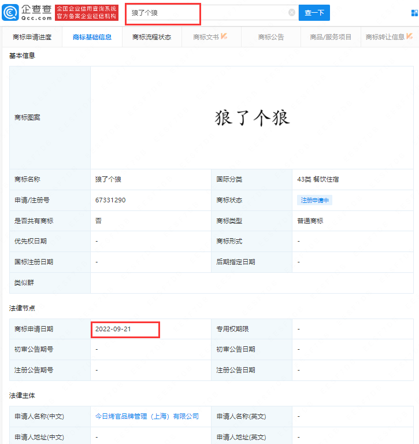Click the Qcc.com logo icon
This screenshot has height=444, width=419.
click(11, 13)
